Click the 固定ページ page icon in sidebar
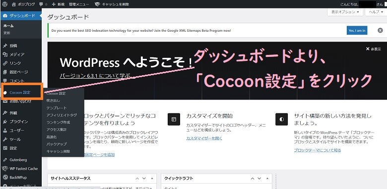The height and width of the screenshot is (189, 387). click(x=5, y=72)
